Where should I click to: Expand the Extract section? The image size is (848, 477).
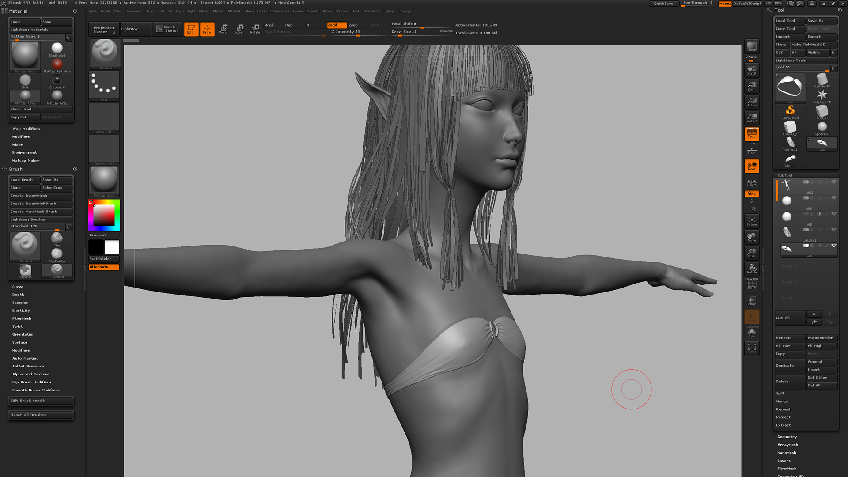click(x=784, y=425)
